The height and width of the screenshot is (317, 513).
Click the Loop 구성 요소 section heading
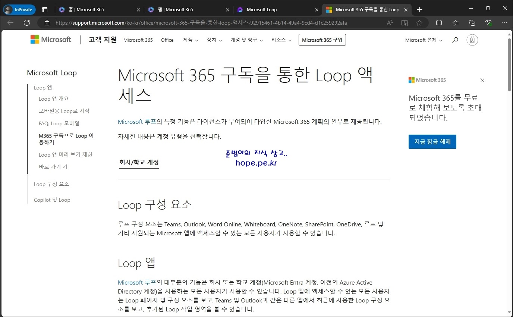[155, 204]
